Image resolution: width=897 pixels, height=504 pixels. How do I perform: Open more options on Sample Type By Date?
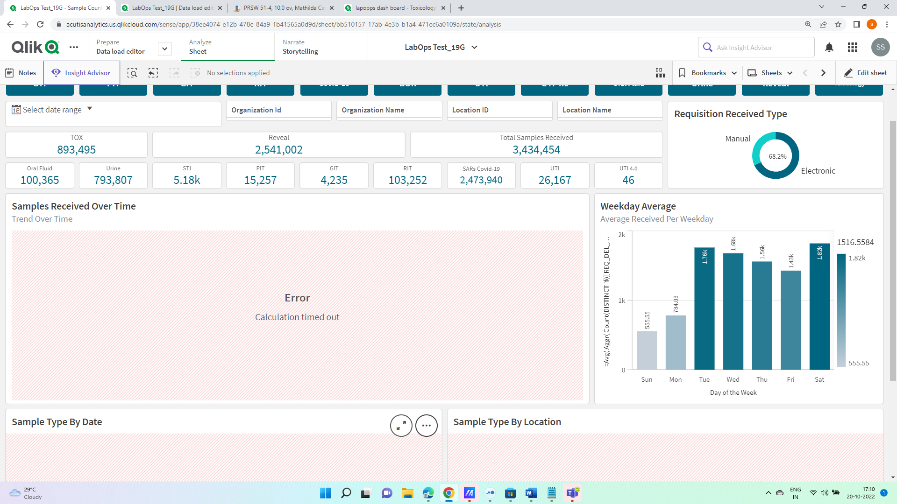coord(426,426)
